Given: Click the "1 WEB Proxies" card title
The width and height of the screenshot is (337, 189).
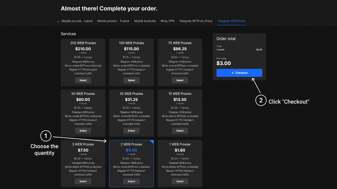Looking at the screenshot, I should coord(180,144).
